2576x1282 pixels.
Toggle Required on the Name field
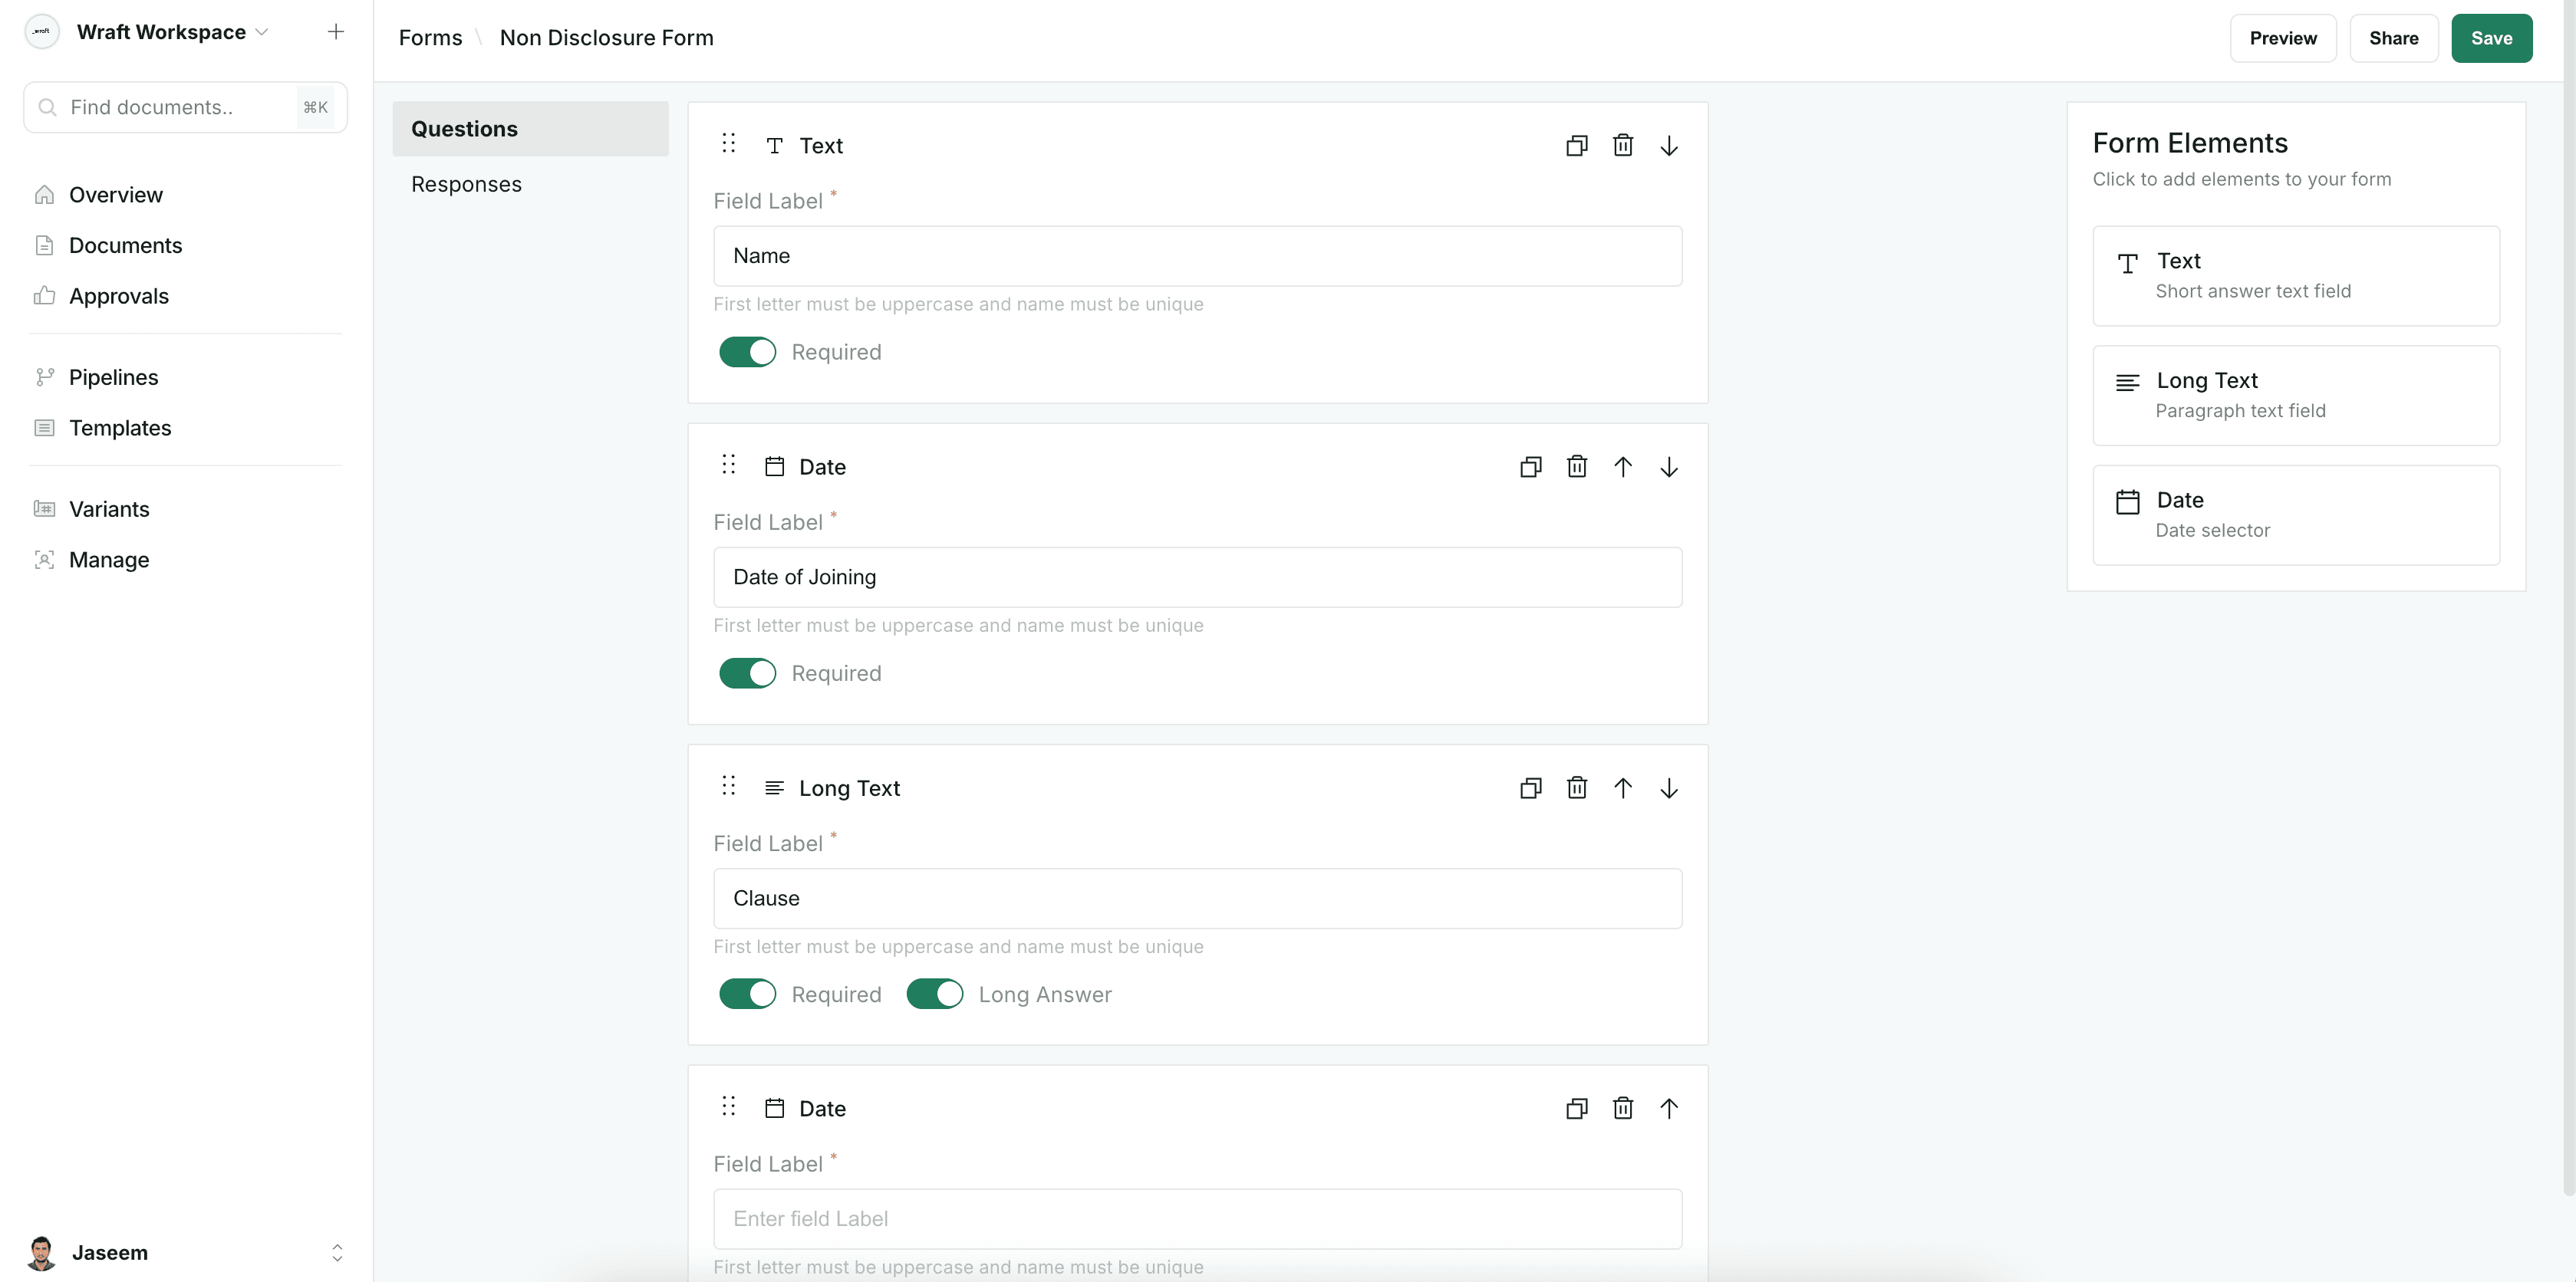pyautogui.click(x=747, y=352)
